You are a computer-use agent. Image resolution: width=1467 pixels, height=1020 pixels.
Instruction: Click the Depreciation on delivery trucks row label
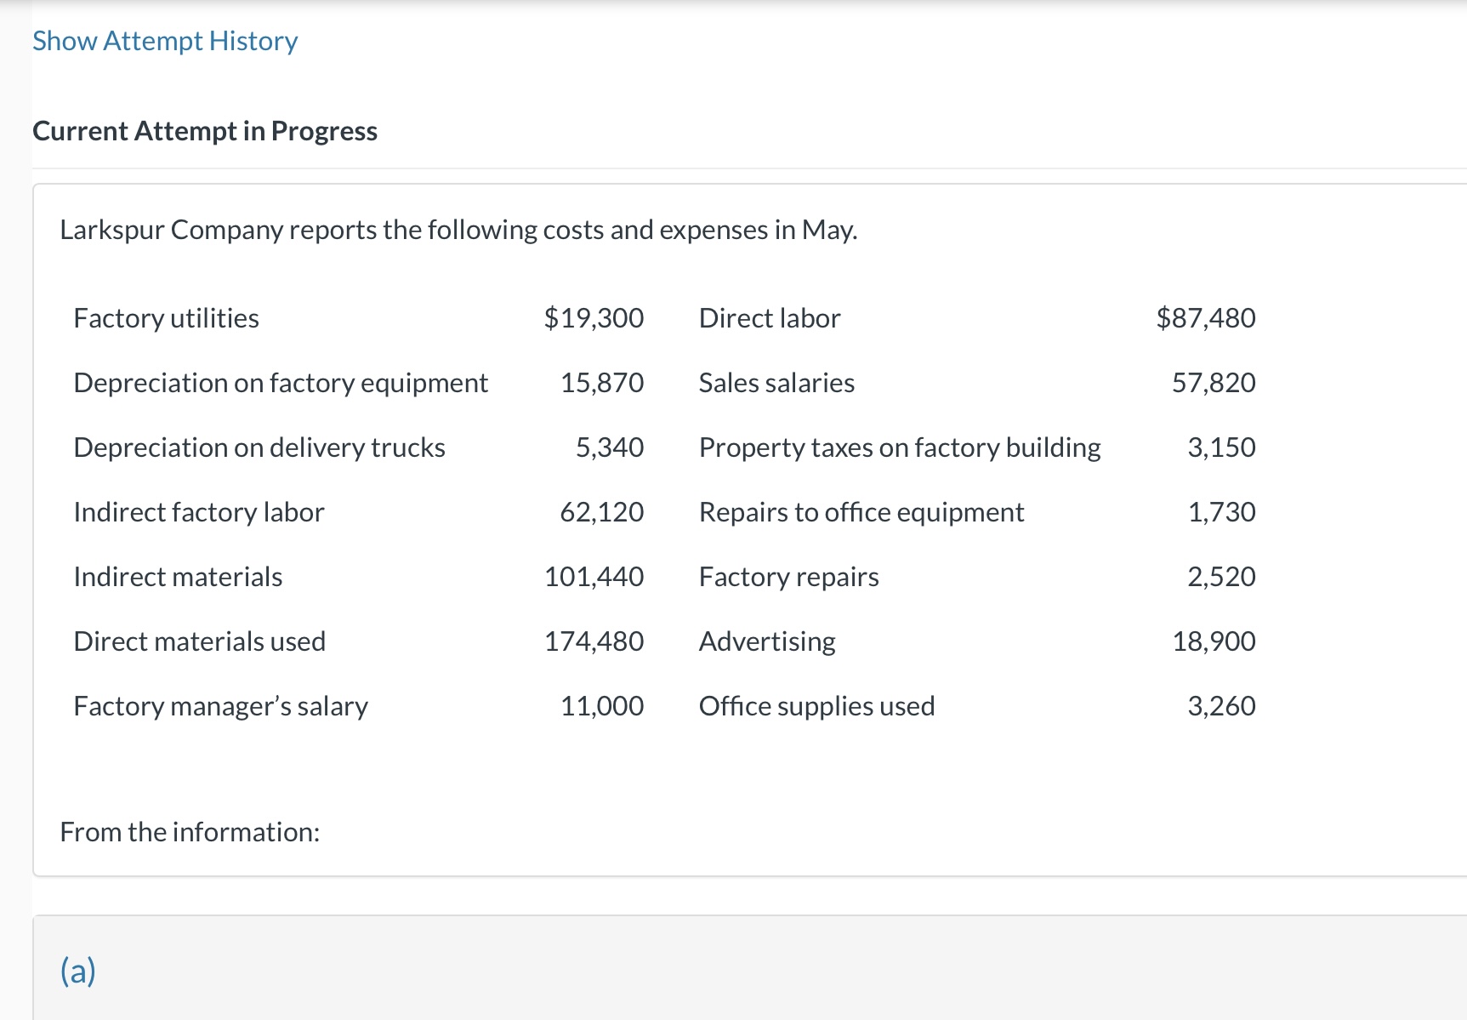[259, 447]
